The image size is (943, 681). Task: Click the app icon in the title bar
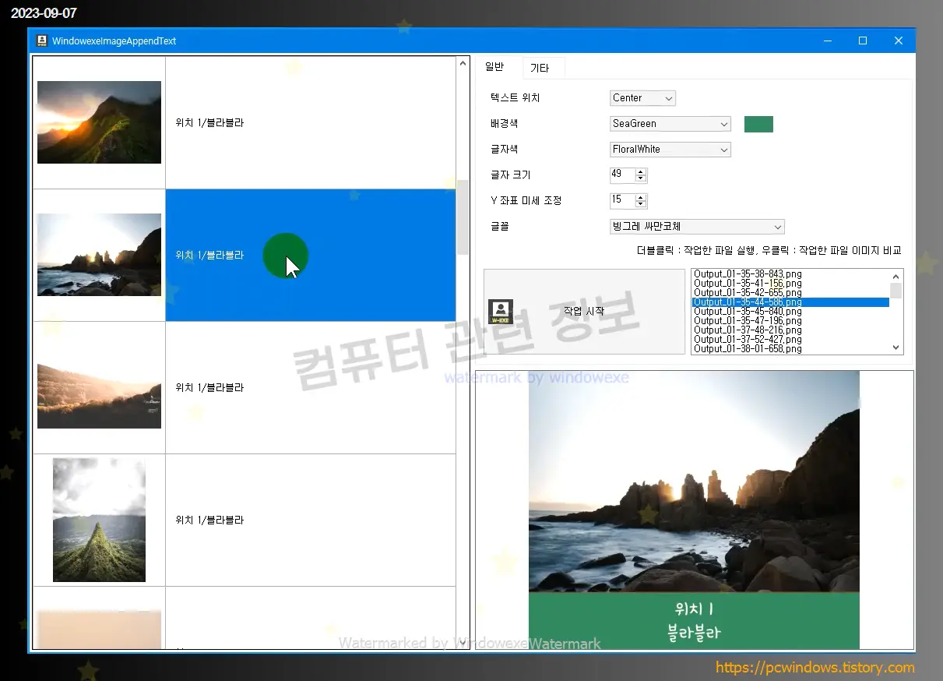[42, 41]
